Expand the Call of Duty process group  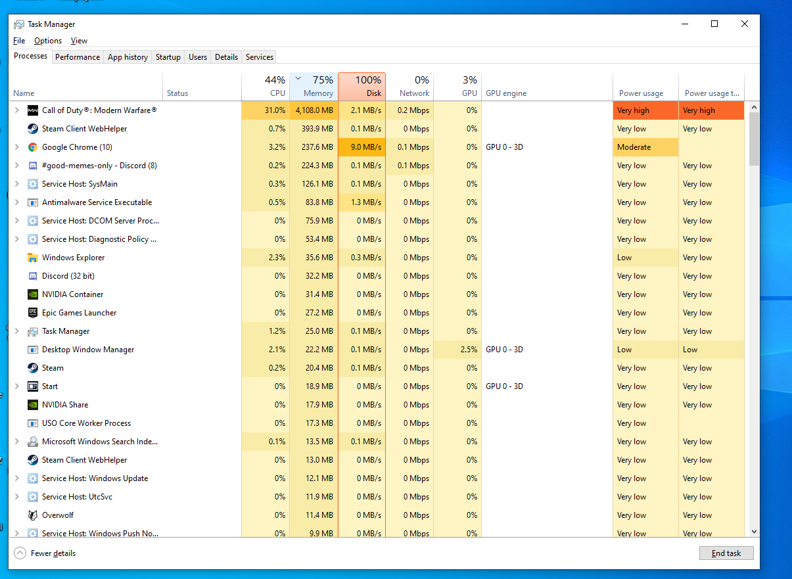click(x=17, y=110)
